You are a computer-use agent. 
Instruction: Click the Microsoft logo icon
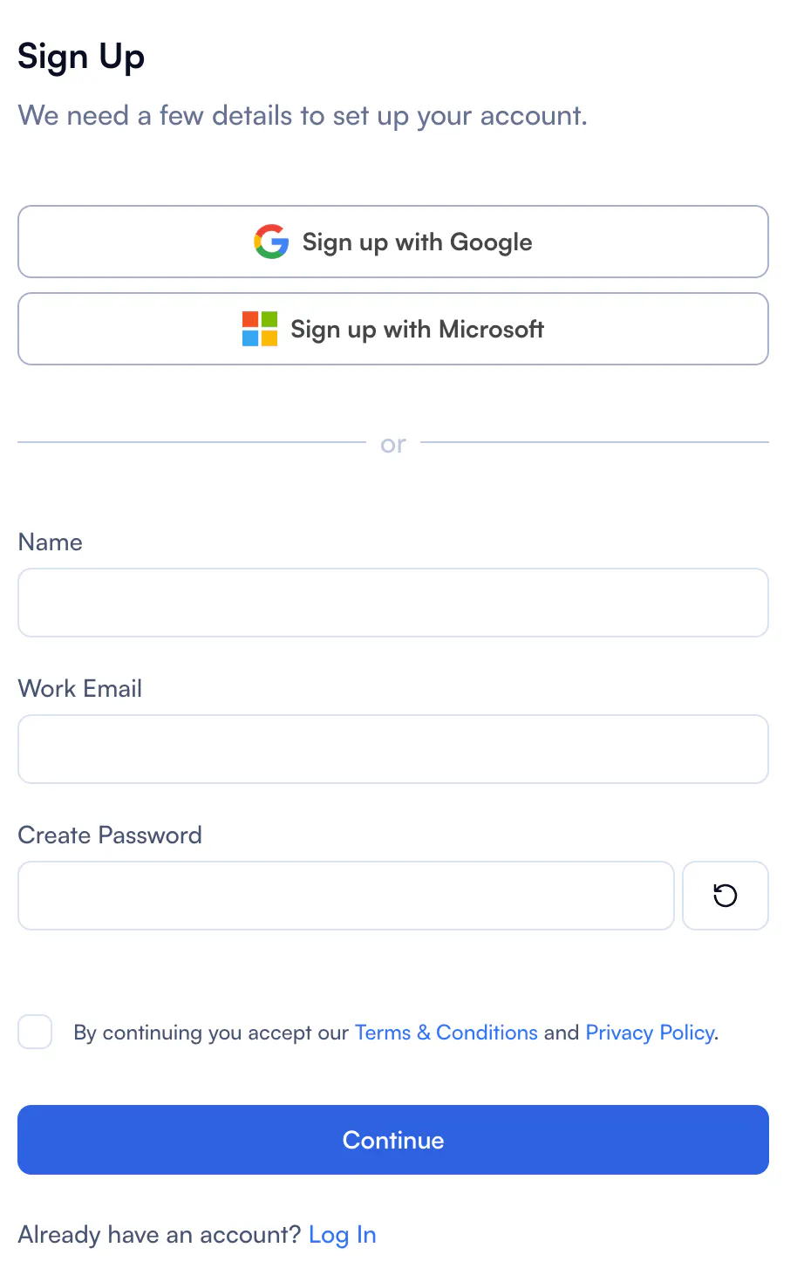click(x=260, y=329)
